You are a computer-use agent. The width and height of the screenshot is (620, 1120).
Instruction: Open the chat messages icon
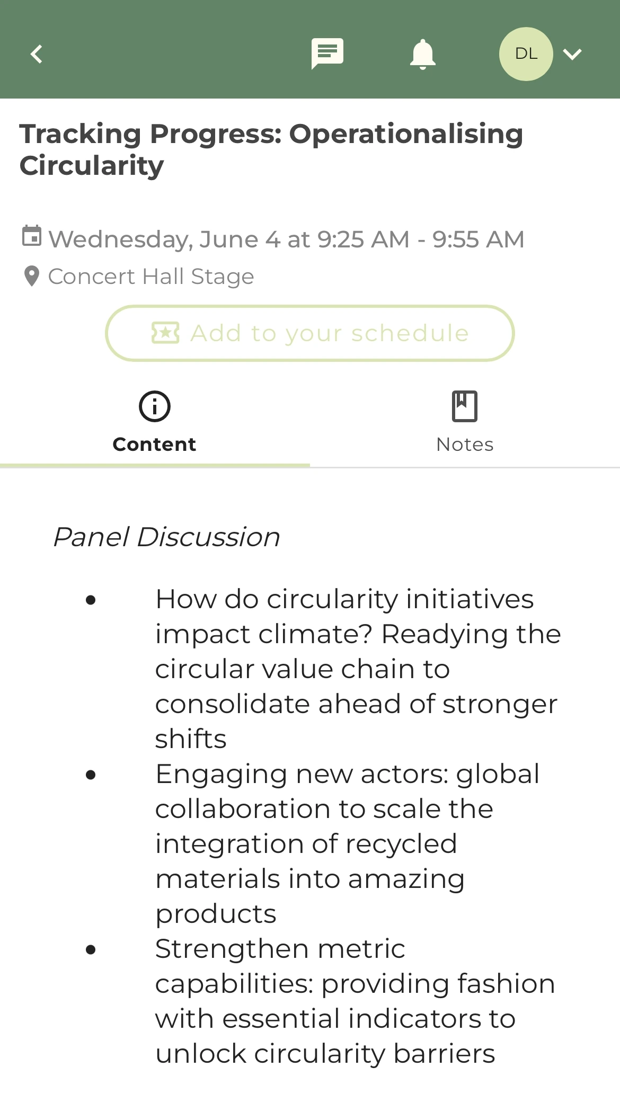tap(327, 54)
